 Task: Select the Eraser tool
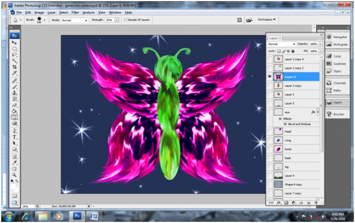14,105
